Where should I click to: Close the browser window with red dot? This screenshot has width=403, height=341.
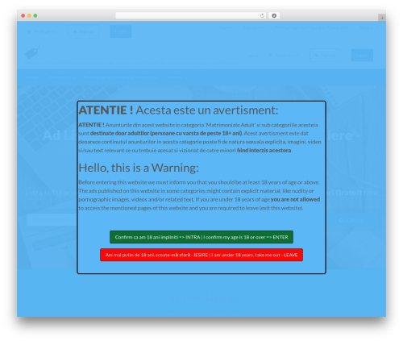(x=23, y=16)
